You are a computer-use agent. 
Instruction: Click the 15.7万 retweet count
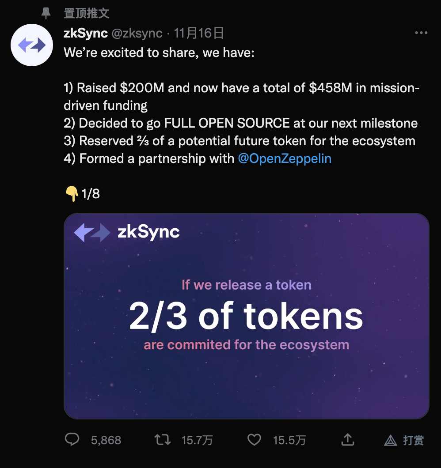[x=197, y=440]
